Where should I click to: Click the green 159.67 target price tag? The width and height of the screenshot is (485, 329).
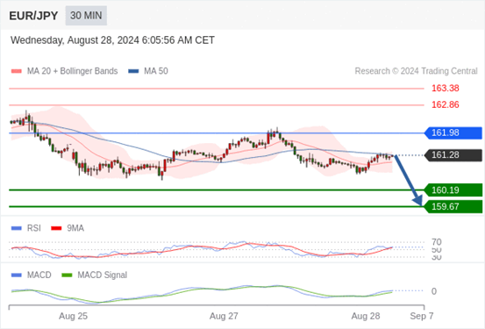coord(453,206)
